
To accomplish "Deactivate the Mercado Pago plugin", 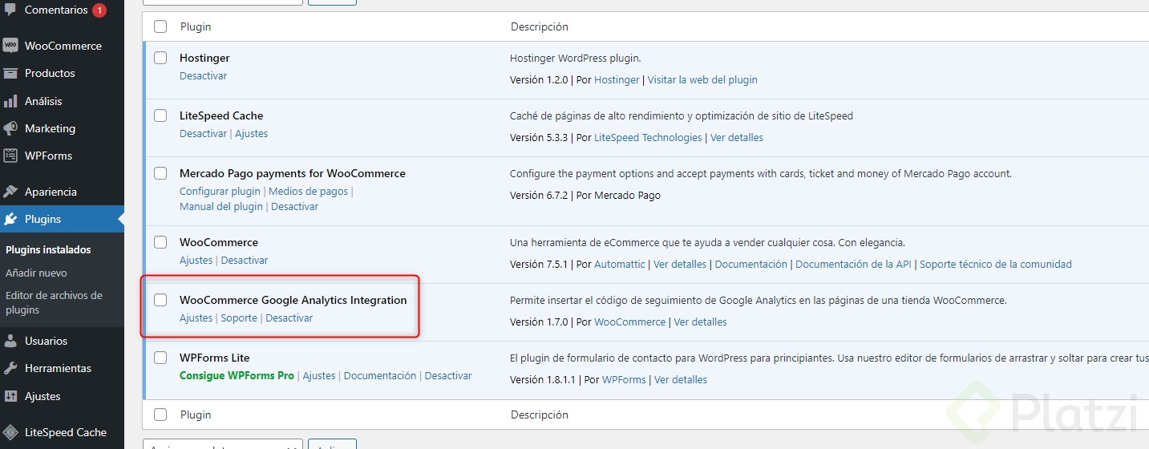I will click(x=294, y=207).
